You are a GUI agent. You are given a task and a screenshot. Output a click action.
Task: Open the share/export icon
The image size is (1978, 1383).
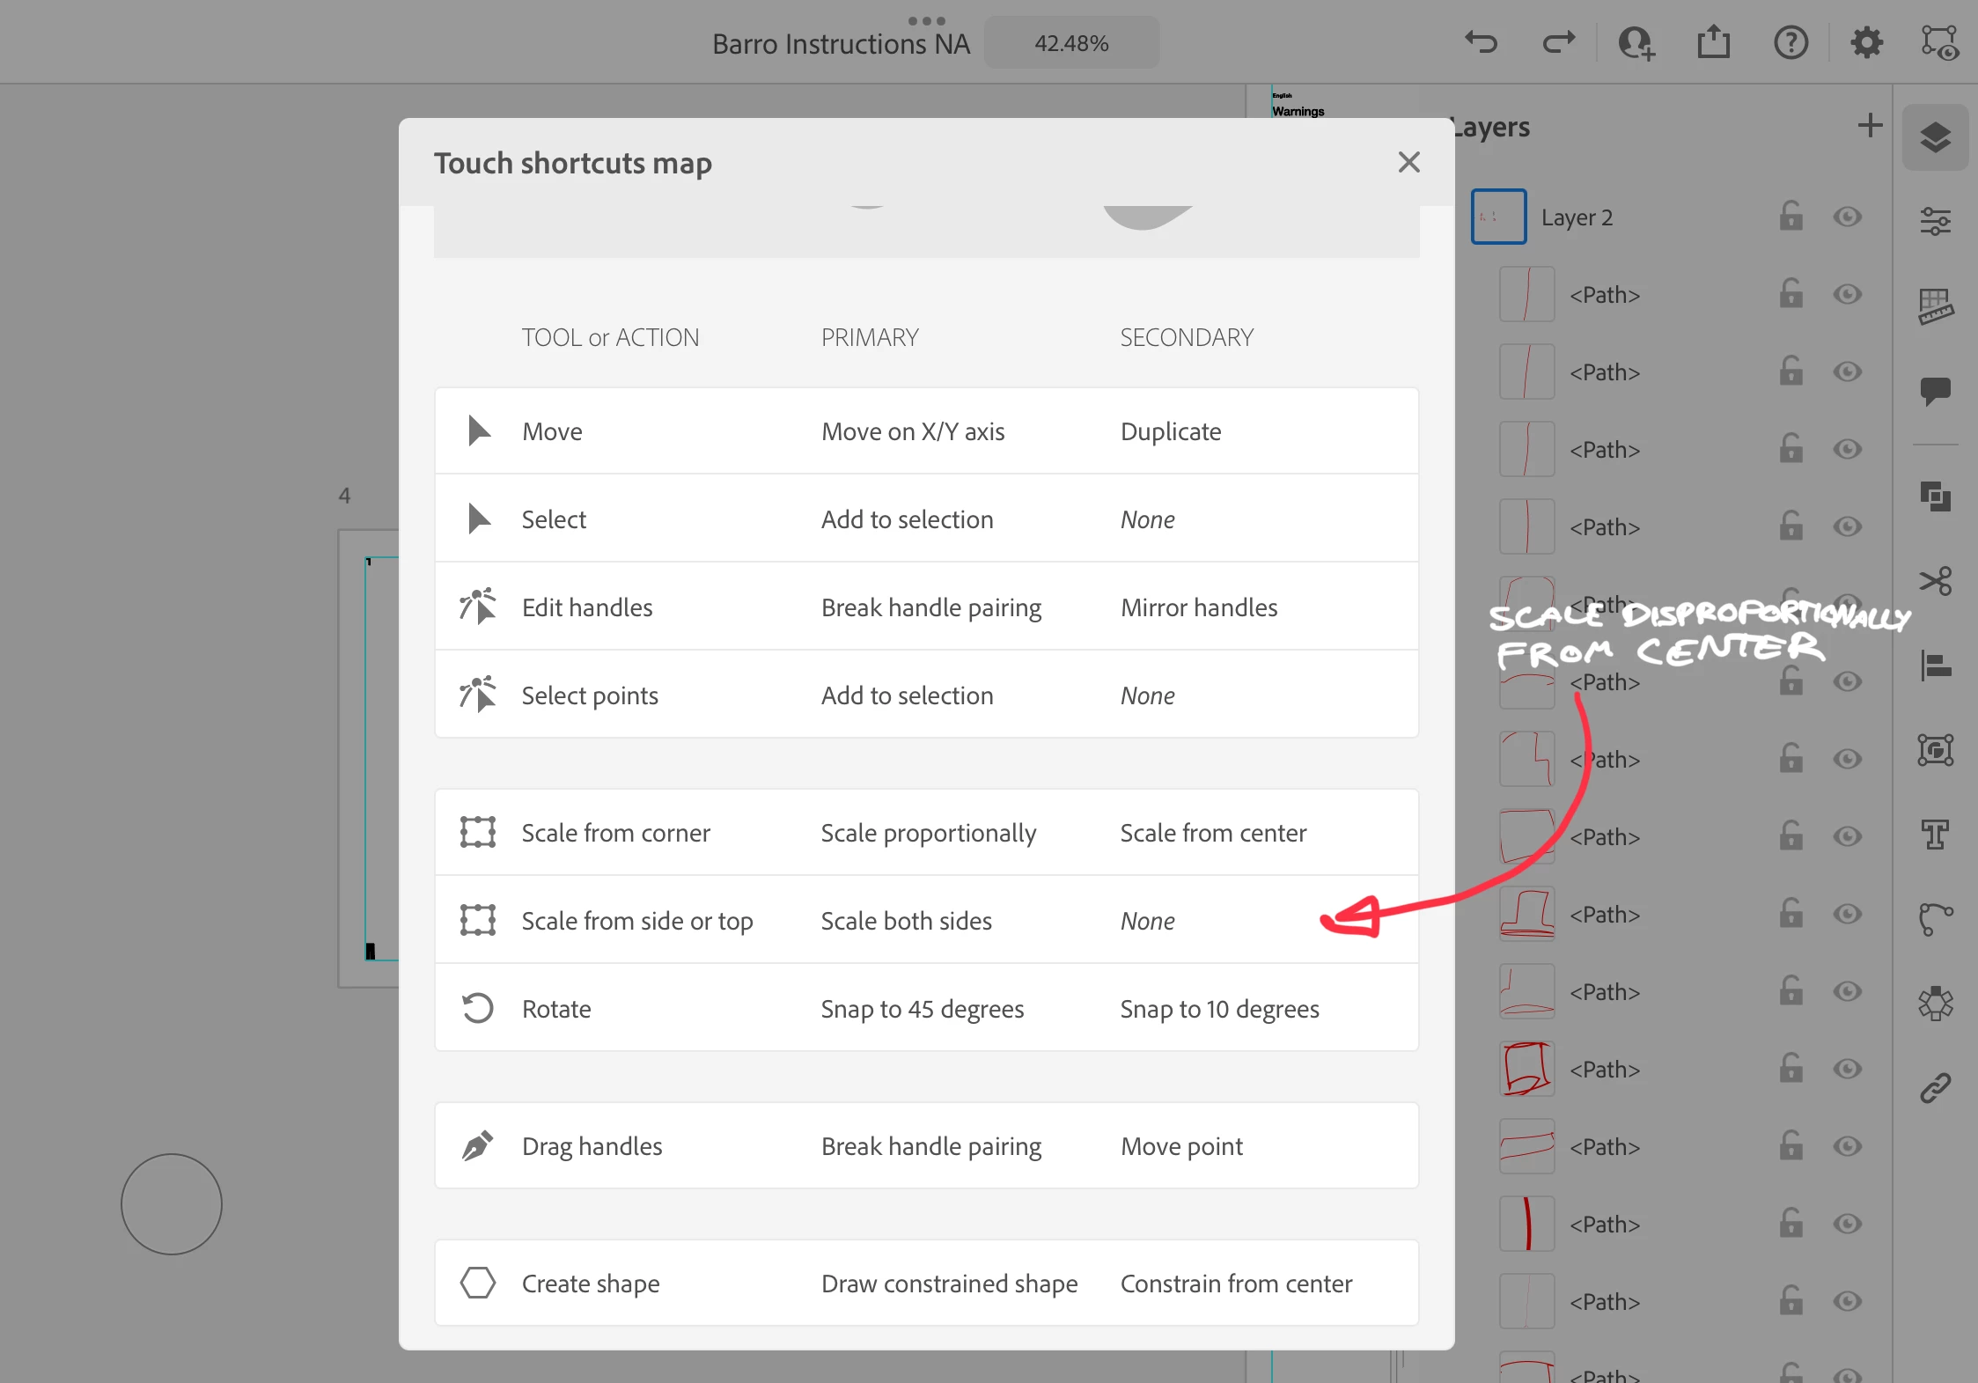1713,42
